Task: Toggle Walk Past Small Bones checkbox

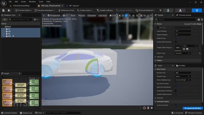Action: [176, 87]
